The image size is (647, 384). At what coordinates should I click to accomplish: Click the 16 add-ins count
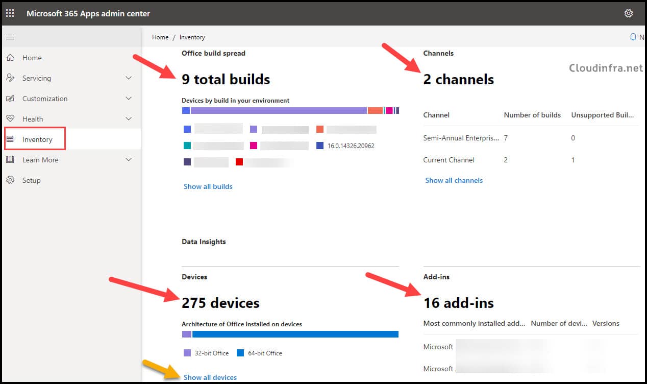(459, 303)
